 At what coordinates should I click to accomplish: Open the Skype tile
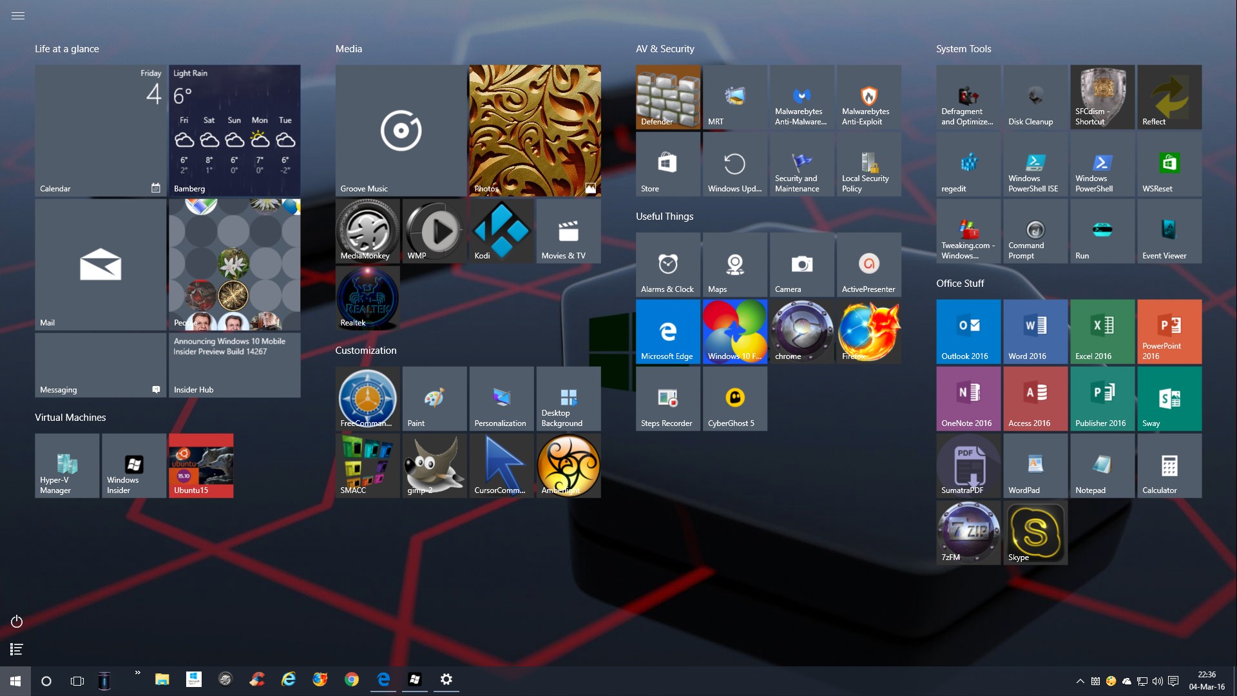pyautogui.click(x=1035, y=532)
